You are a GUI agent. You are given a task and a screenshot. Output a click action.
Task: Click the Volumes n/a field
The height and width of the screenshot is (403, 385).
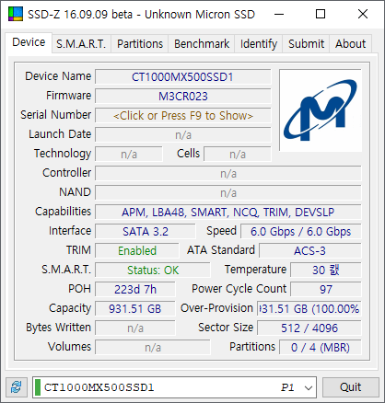coord(153,348)
